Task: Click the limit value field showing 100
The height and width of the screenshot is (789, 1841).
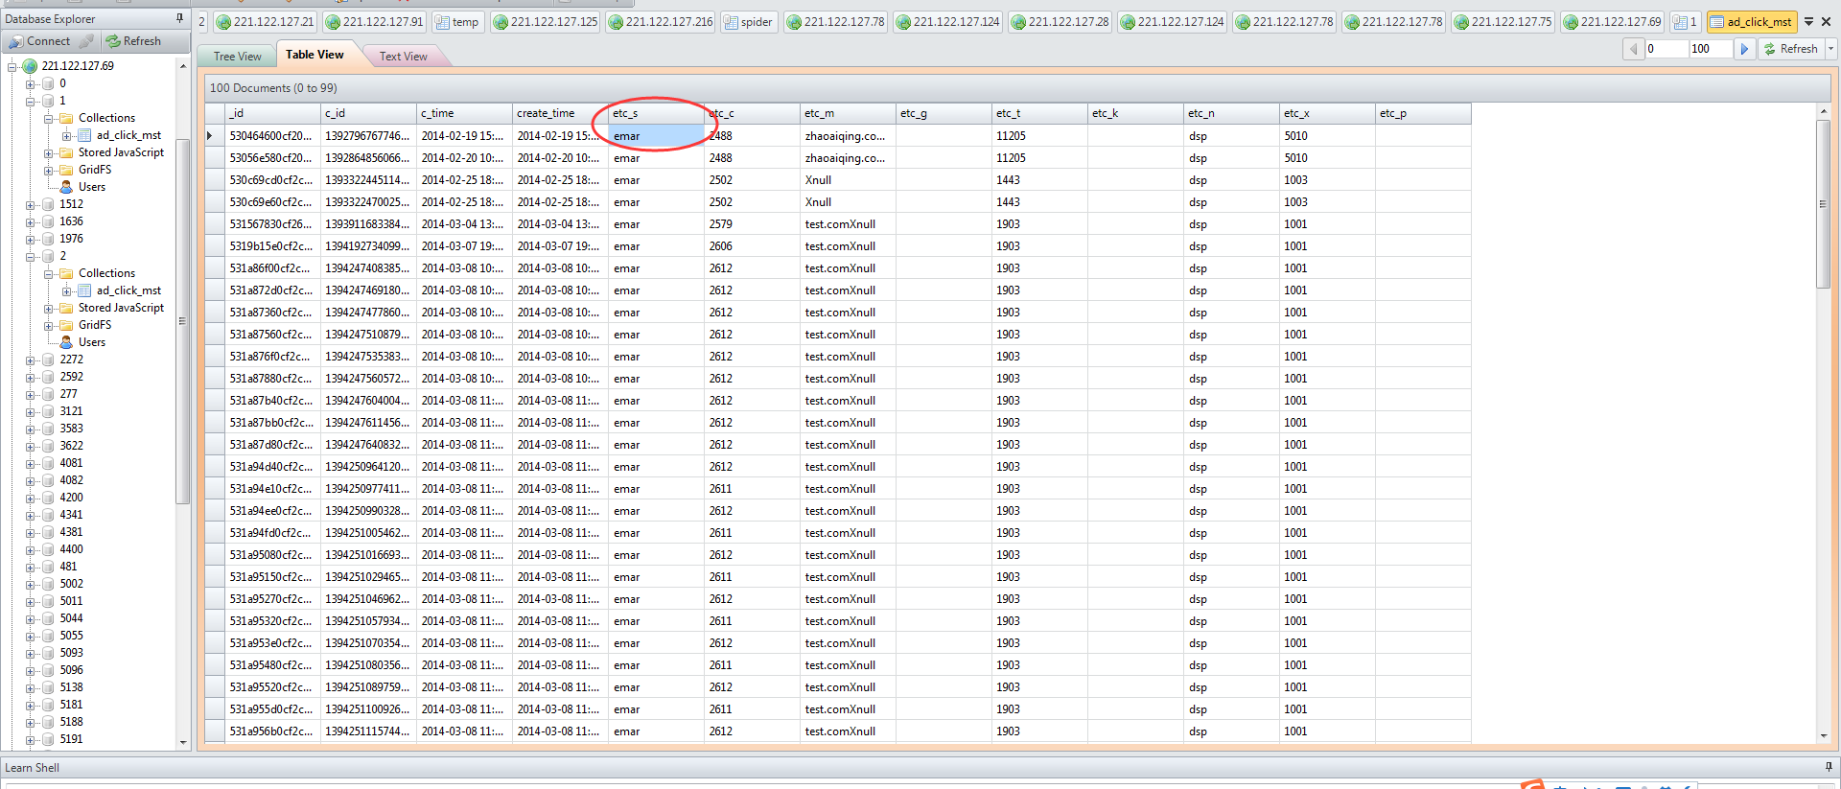Action: (1711, 49)
